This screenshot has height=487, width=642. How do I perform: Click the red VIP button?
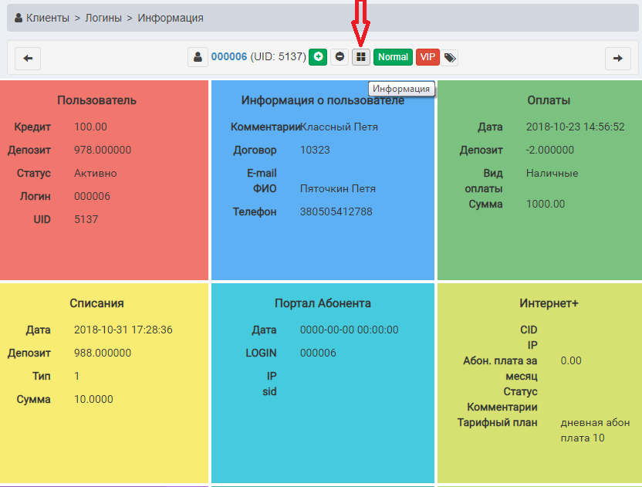click(427, 57)
